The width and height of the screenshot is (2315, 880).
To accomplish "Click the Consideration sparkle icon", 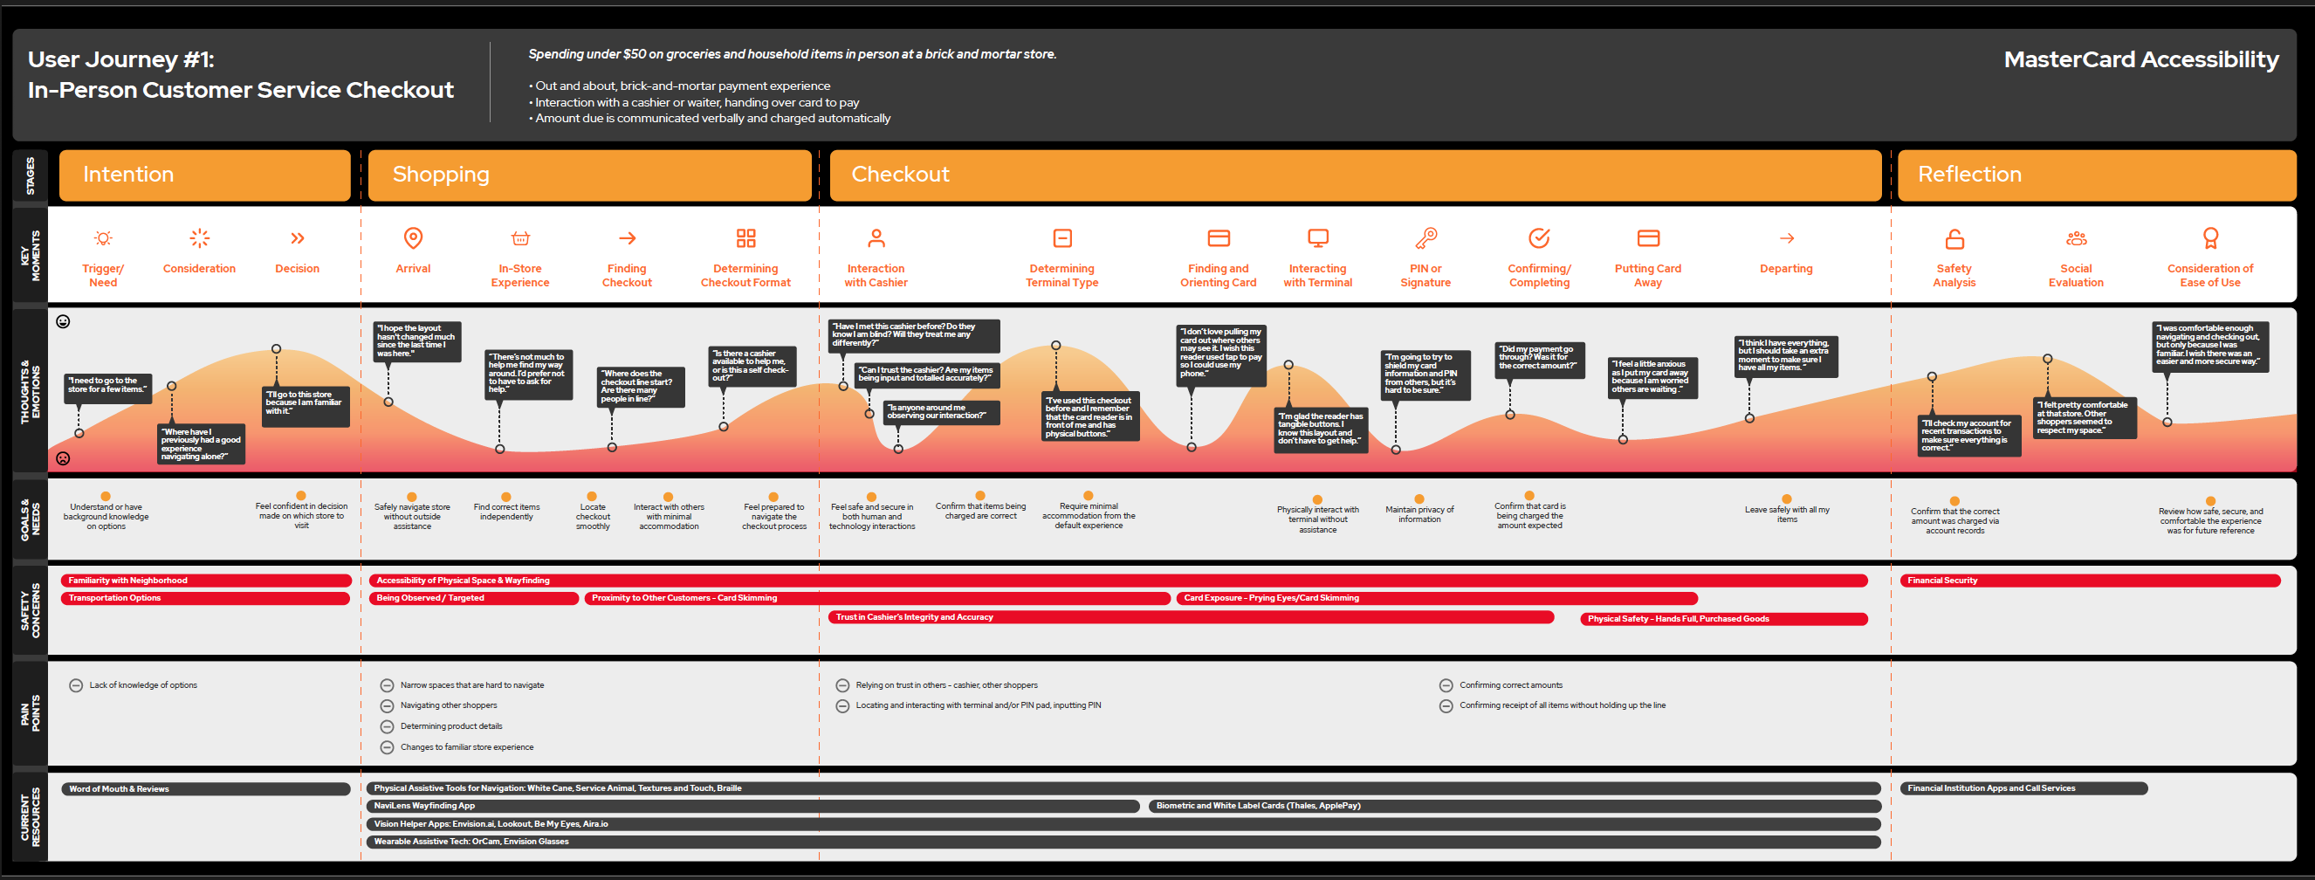I will [x=200, y=238].
